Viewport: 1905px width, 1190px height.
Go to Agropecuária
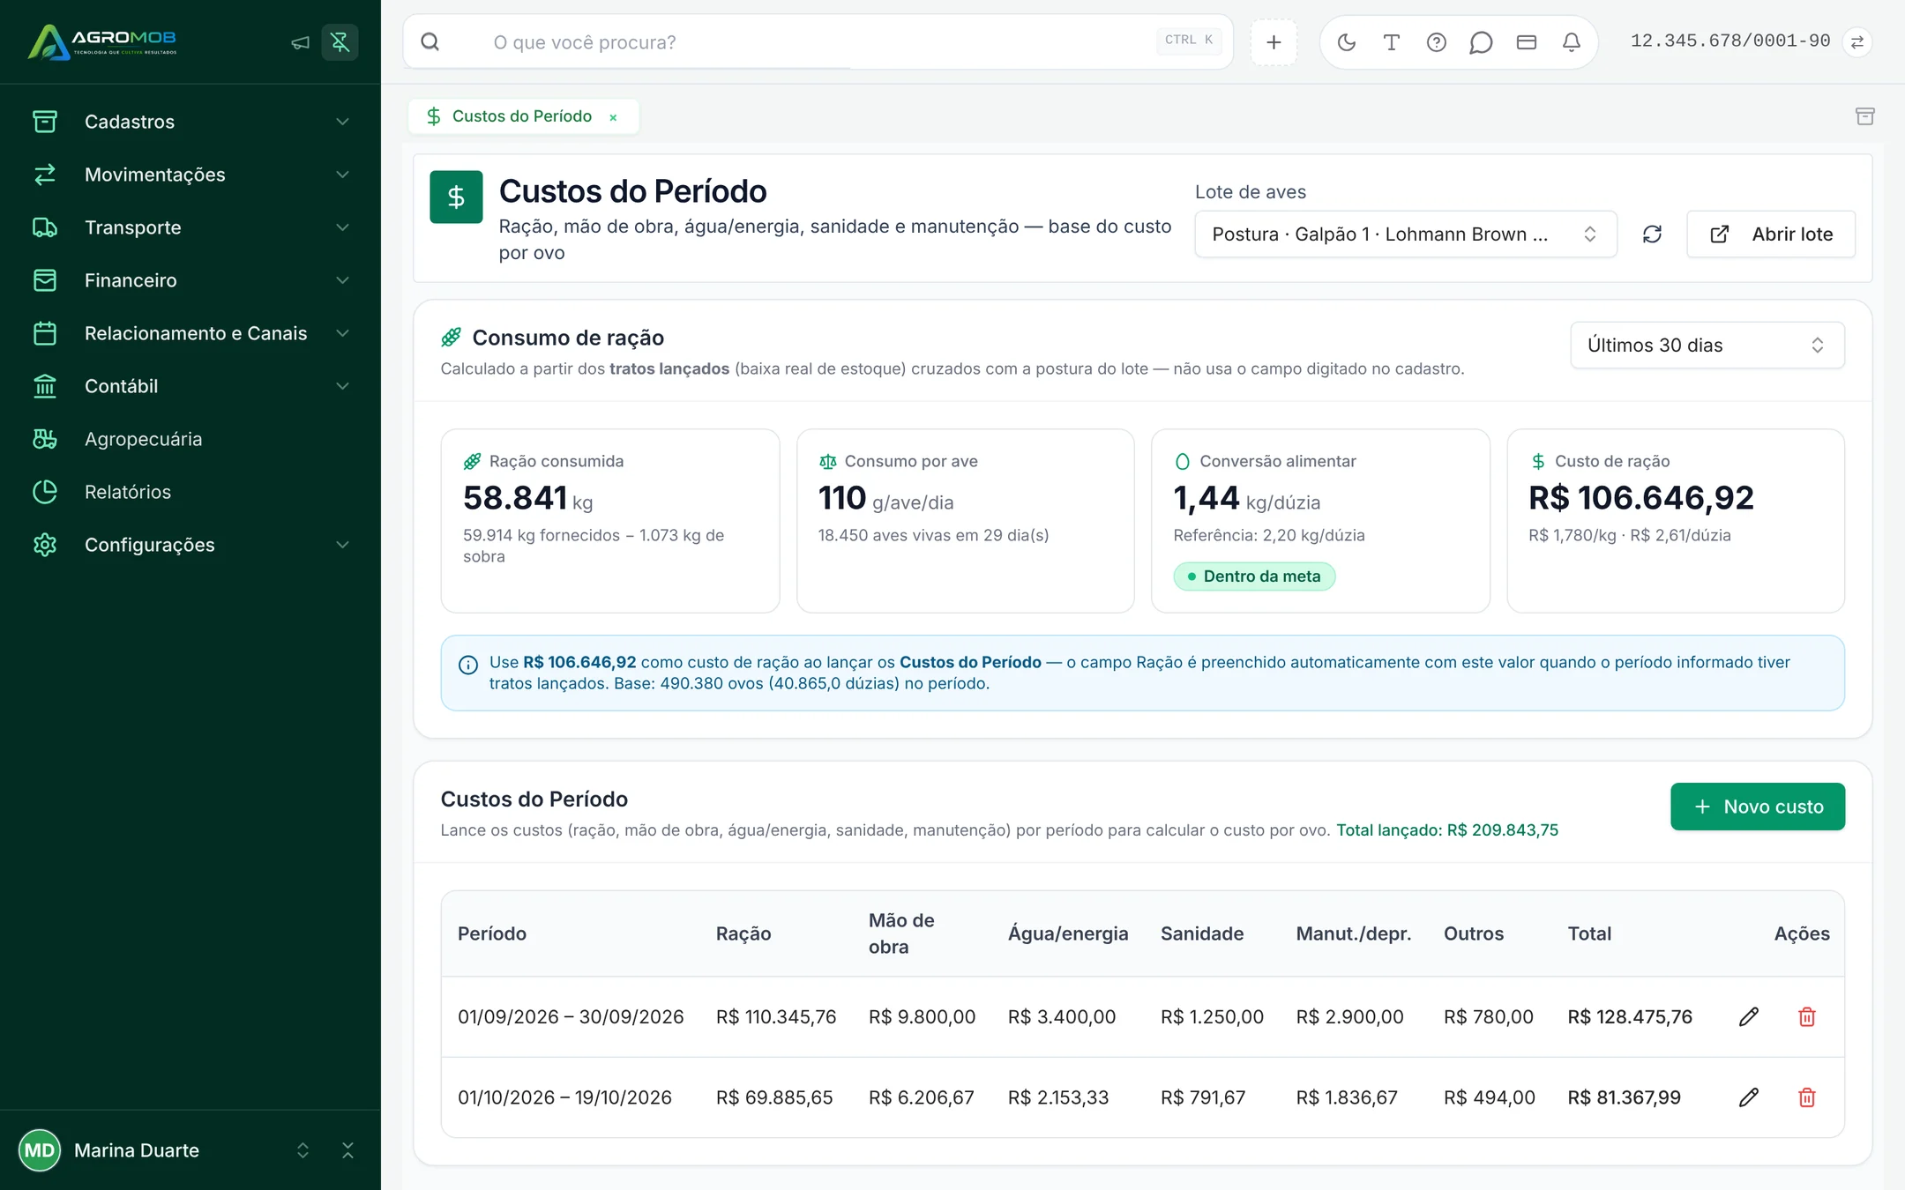point(190,439)
